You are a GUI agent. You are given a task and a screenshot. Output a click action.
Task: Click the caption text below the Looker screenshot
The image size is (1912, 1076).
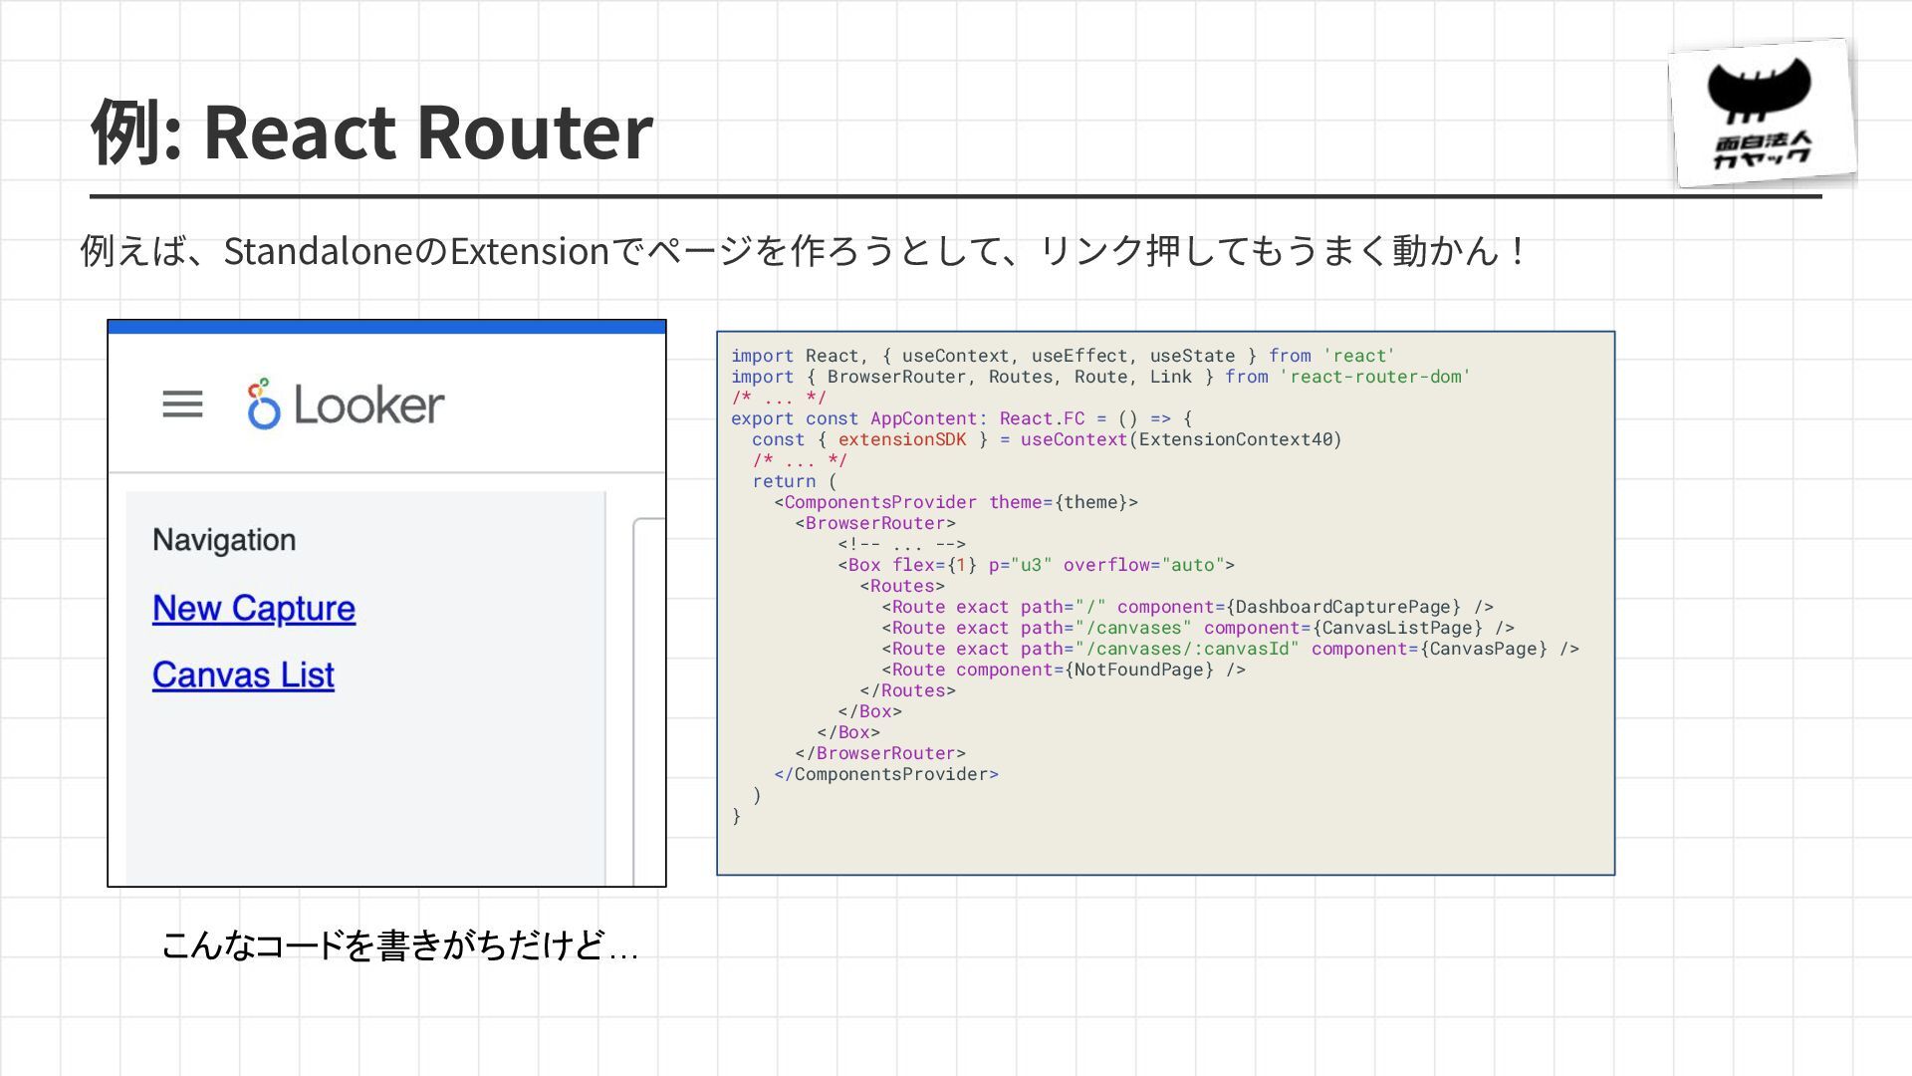click(x=398, y=944)
